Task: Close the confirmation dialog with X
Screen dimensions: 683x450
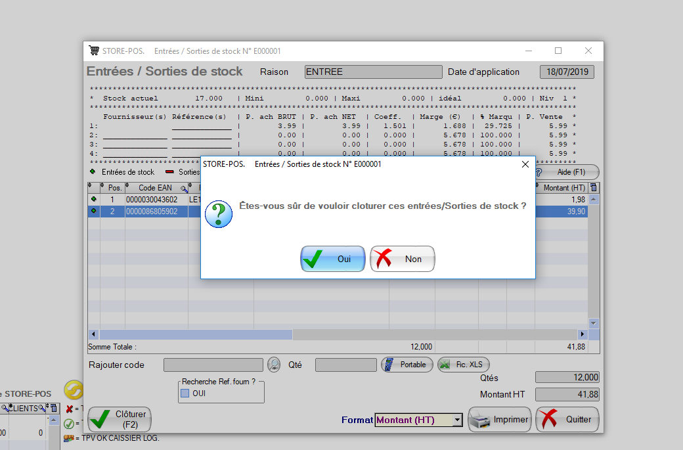Action: pos(525,164)
